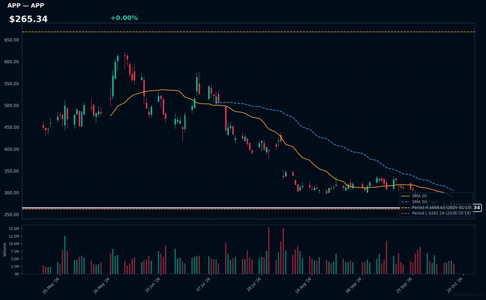Select the 400.00 price axis label
The width and height of the screenshot is (486, 300).
(x=12, y=149)
